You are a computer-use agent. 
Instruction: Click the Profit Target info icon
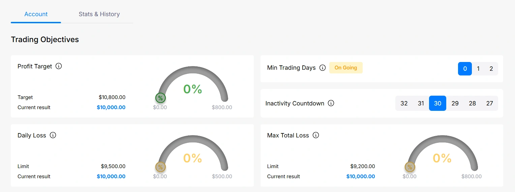59,66
